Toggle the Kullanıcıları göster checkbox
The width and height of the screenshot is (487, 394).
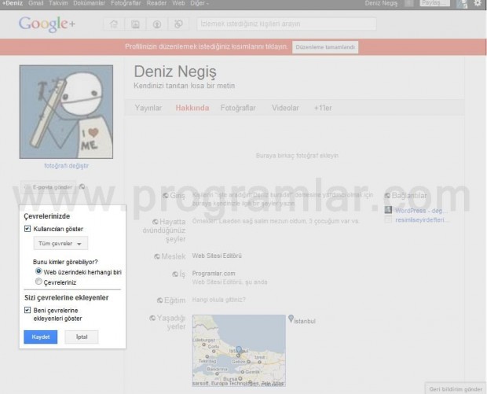tap(27, 229)
